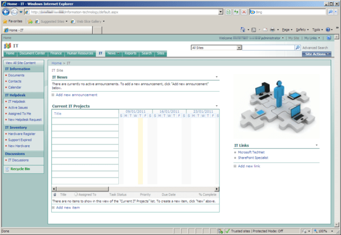The image size is (341, 235).
Task: Open the address bar history dropdown
Action: (220, 12)
